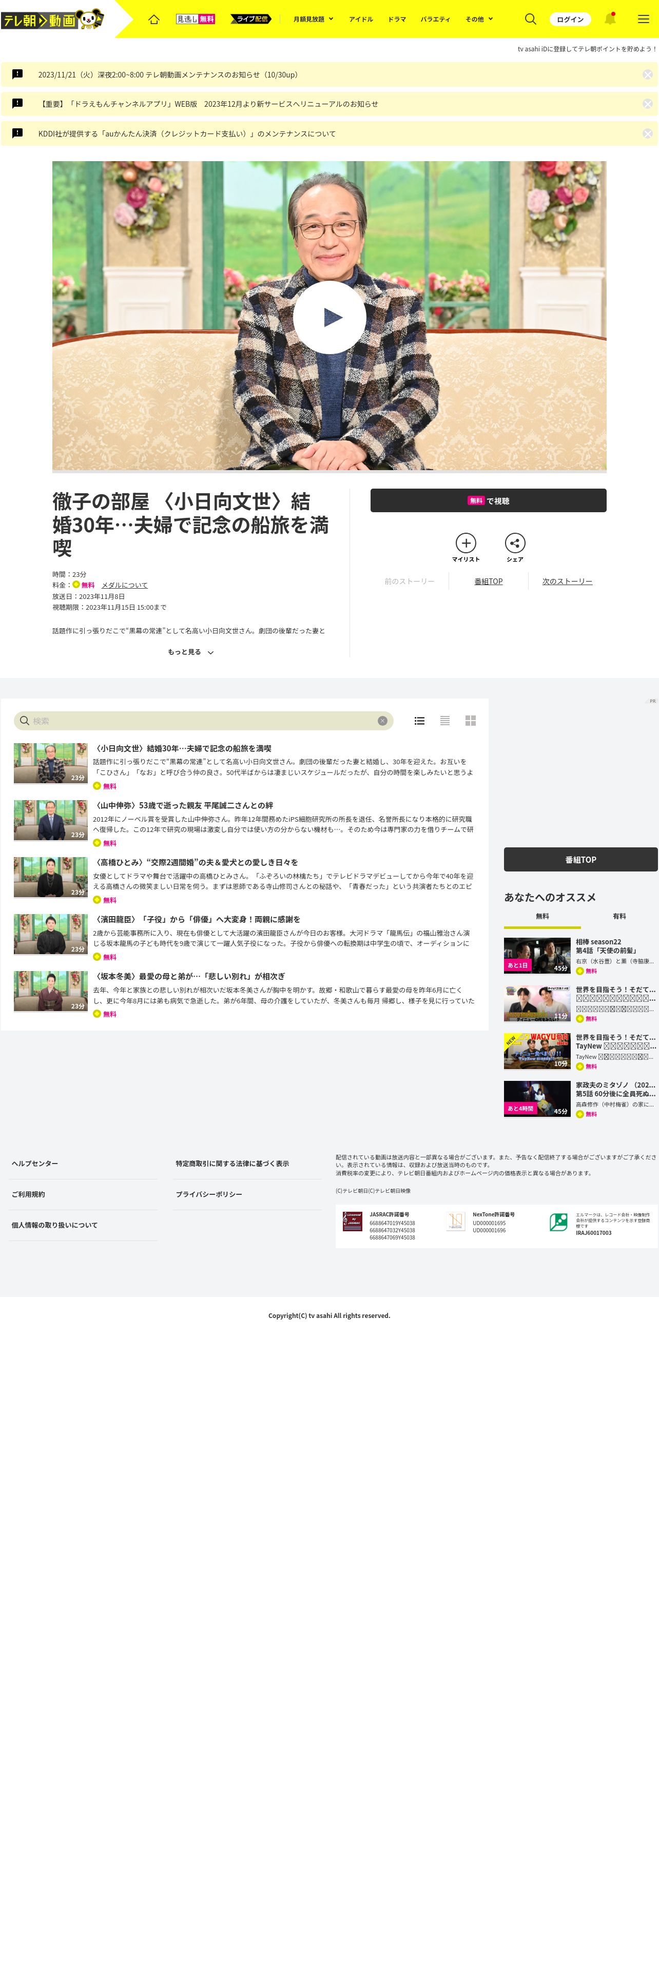Switch episode list to grid view
The height and width of the screenshot is (1977, 659).
pyautogui.click(x=470, y=721)
